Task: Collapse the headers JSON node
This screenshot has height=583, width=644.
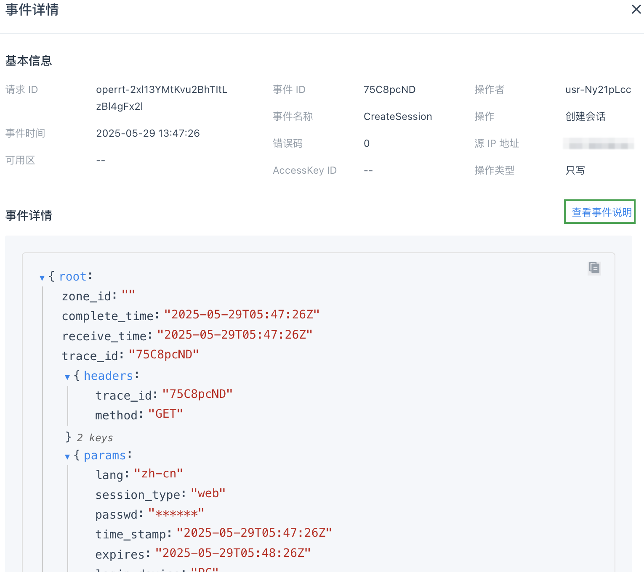Action: point(67,377)
